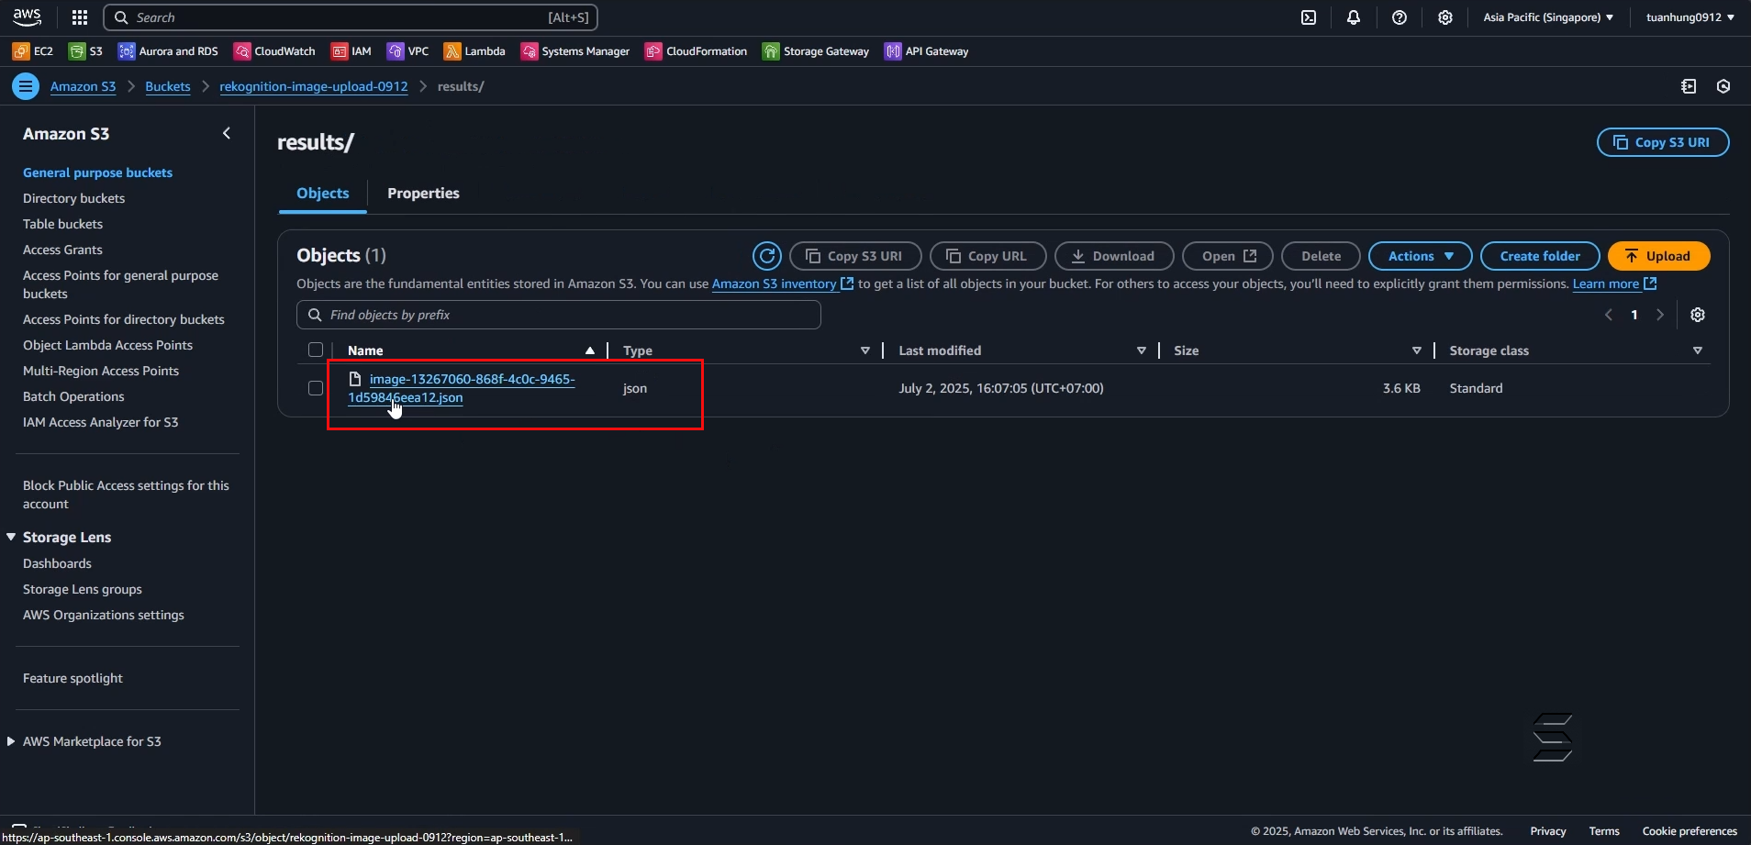The width and height of the screenshot is (1751, 845).
Task: Open console settings gear in top bar
Action: point(1445,17)
